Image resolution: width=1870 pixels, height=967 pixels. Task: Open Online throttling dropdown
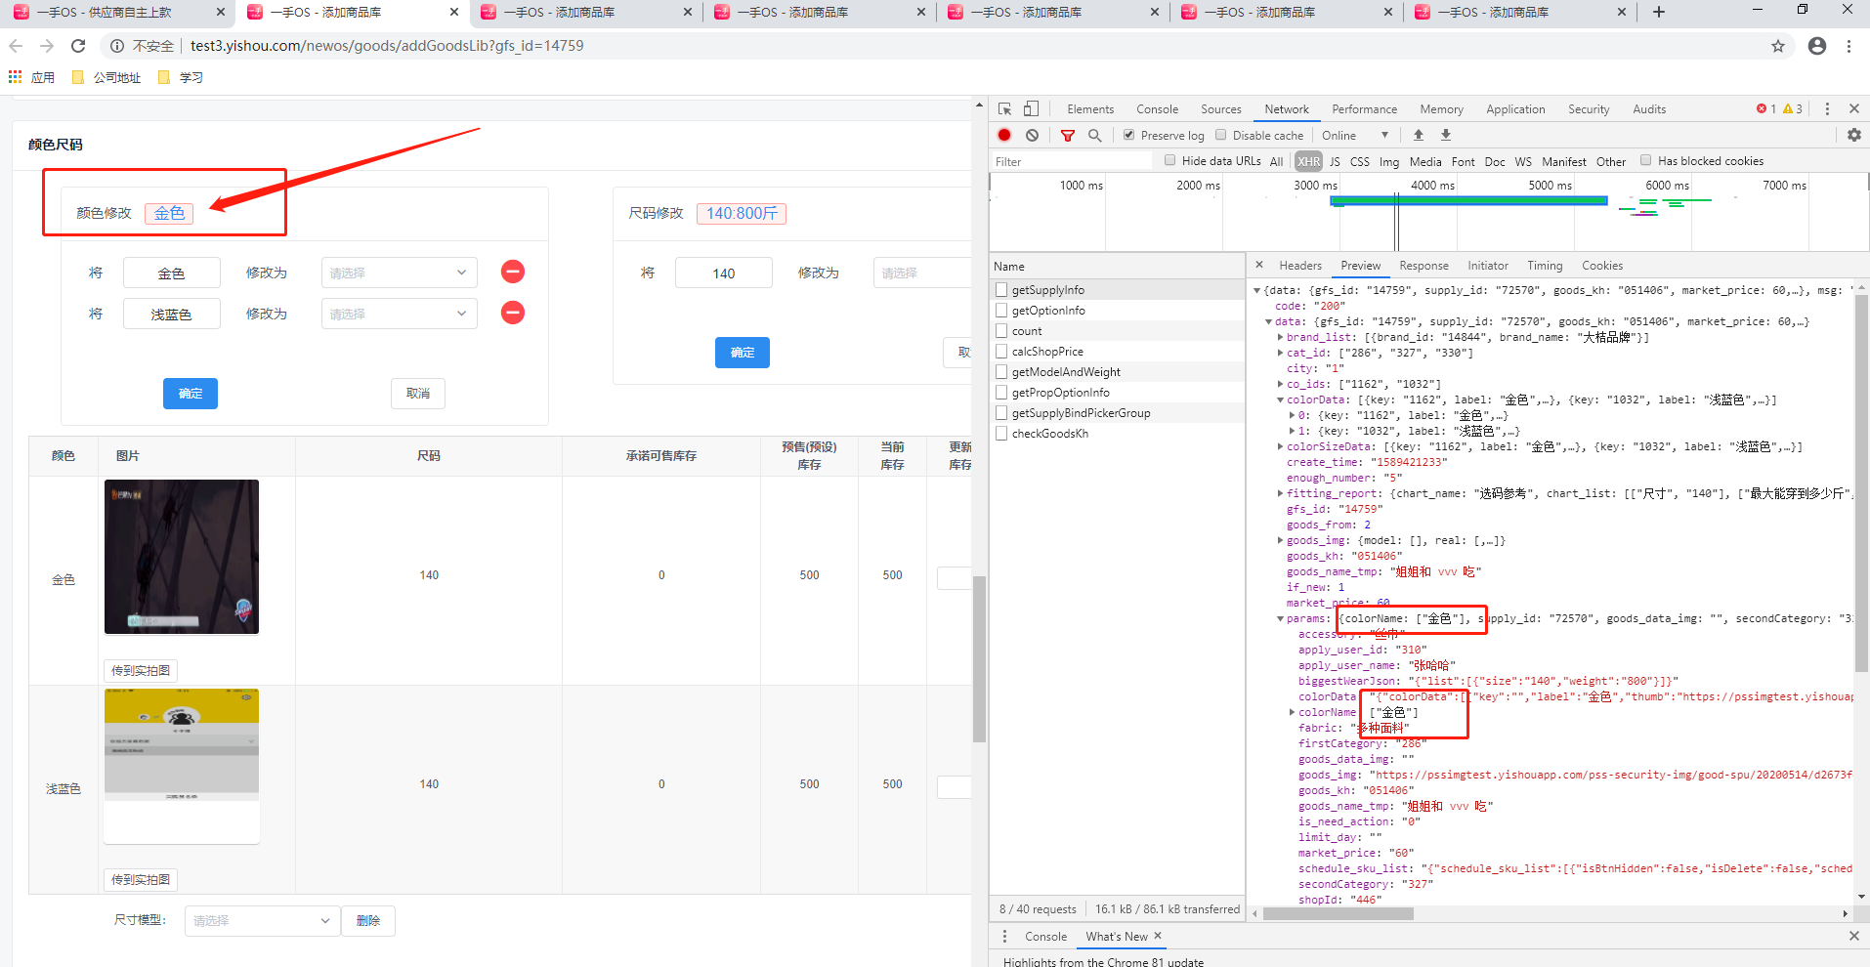1355,135
